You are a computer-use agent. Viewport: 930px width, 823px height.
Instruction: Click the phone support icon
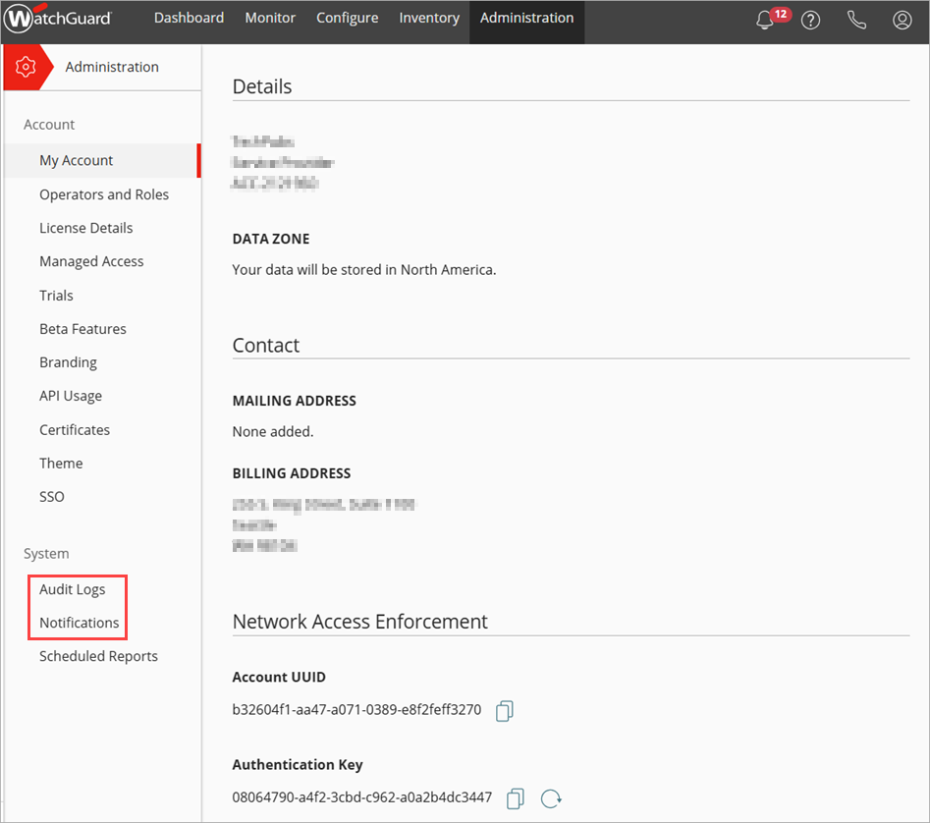point(856,20)
